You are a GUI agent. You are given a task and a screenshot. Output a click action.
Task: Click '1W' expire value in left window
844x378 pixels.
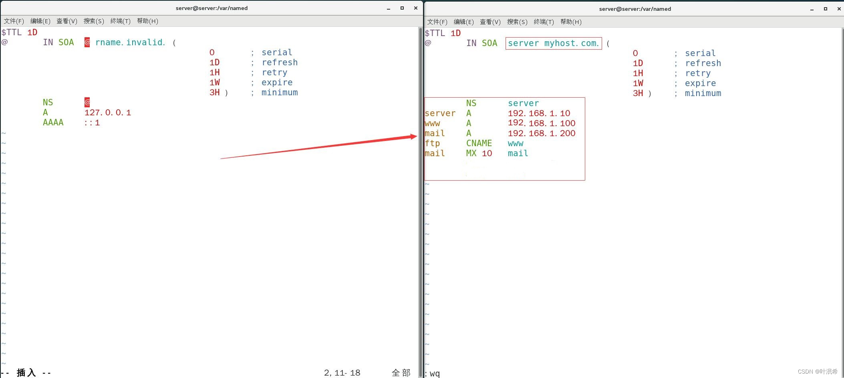(x=214, y=82)
